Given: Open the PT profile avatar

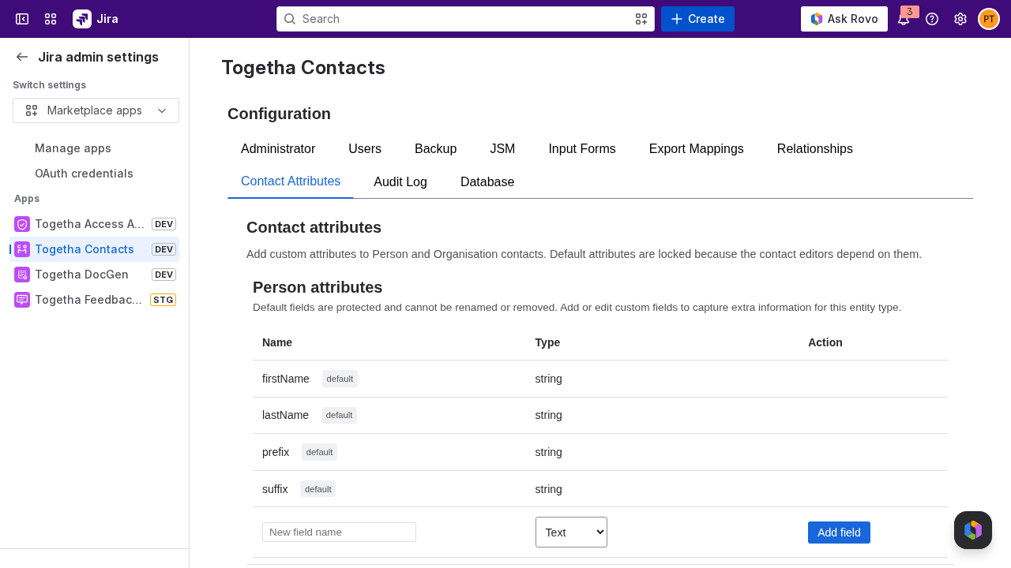Looking at the screenshot, I should pyautogui.click(x=989, y=19).
